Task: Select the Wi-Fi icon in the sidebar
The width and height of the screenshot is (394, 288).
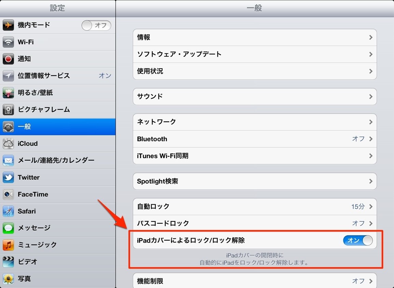Action: coord(8,42)
